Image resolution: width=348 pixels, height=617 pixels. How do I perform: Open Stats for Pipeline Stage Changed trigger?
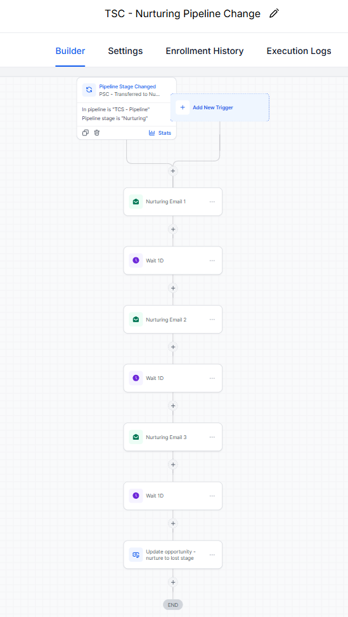160,133
